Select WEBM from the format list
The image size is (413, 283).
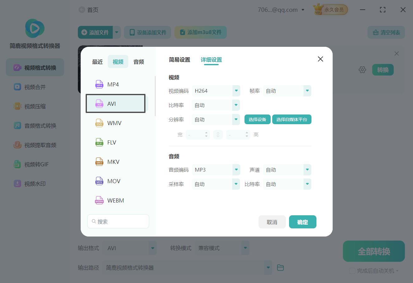click(116, 200)
